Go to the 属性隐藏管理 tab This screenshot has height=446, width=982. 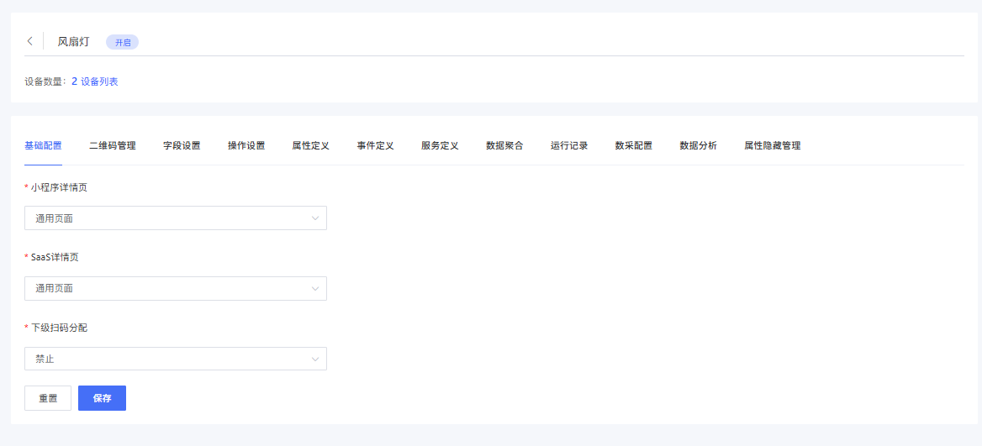(x=772, y=145)
